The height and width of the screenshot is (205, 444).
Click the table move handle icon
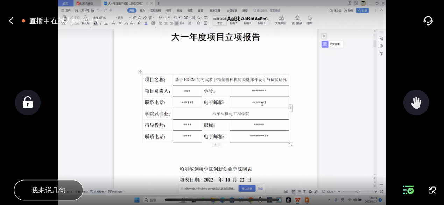point(140,72)
